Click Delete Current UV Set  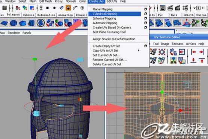click(107, 64)
